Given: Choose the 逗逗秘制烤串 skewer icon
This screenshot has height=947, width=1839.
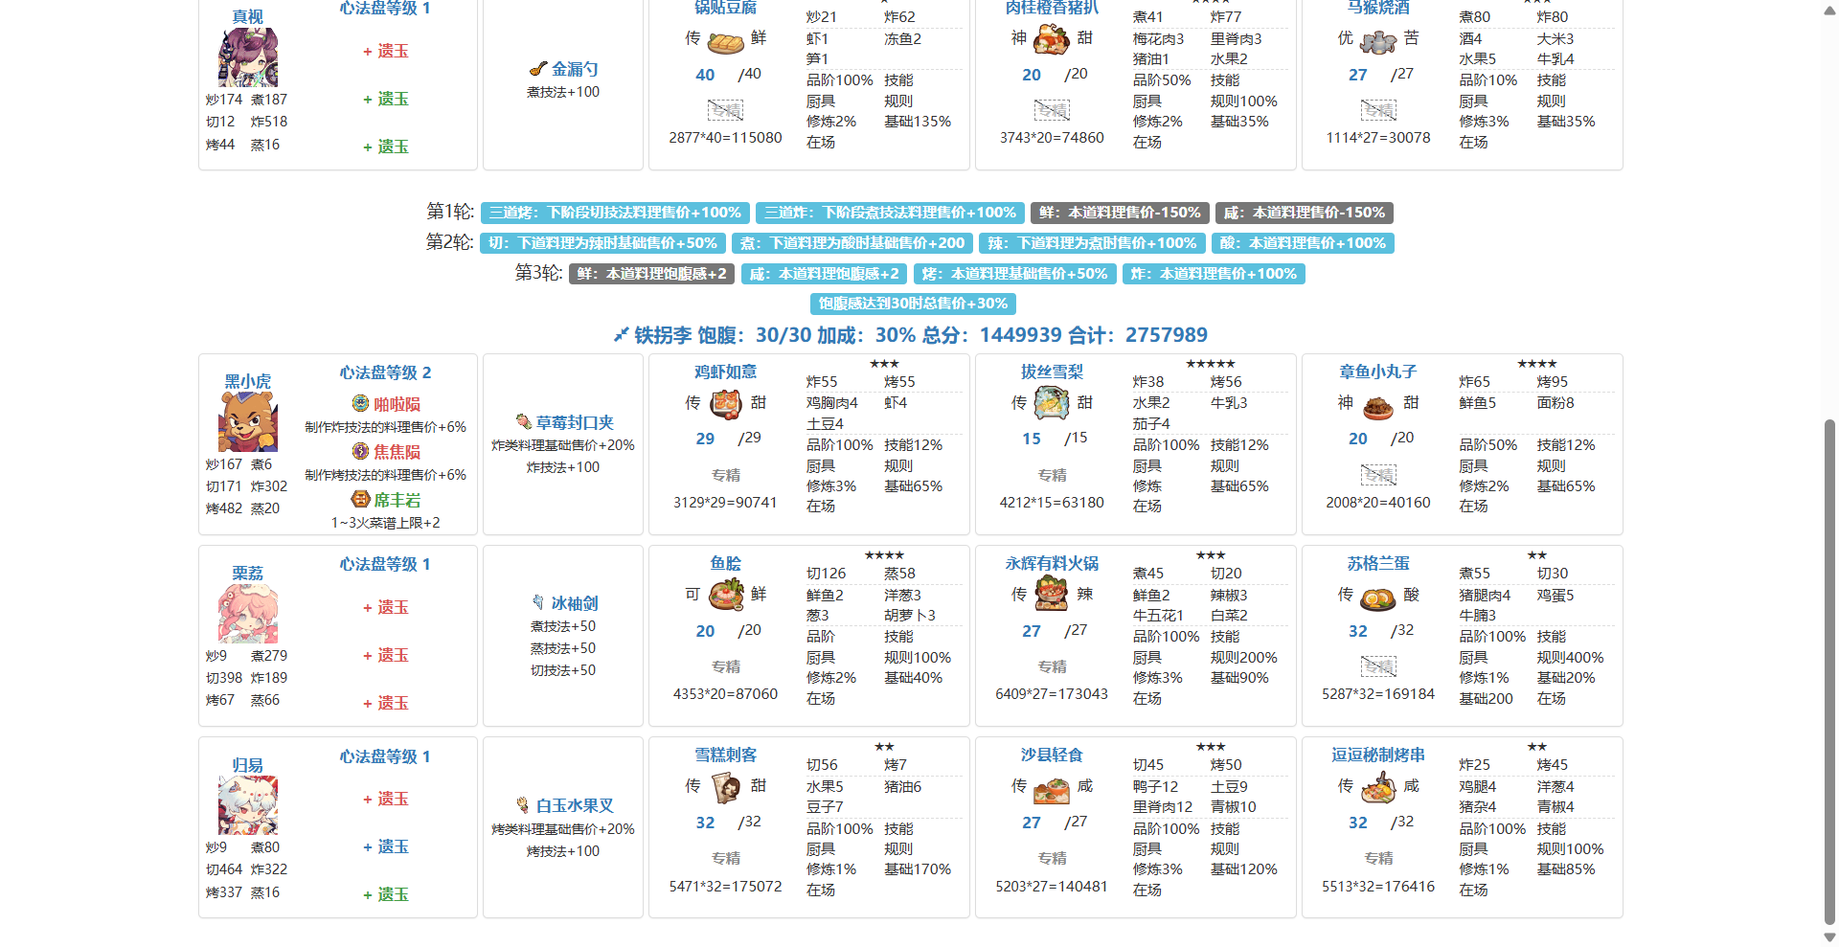Looking at the screenshot, I should pyautogui.click(x=1377, y=787).
